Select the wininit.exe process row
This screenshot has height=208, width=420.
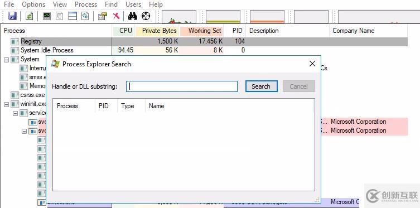(33, 104)
